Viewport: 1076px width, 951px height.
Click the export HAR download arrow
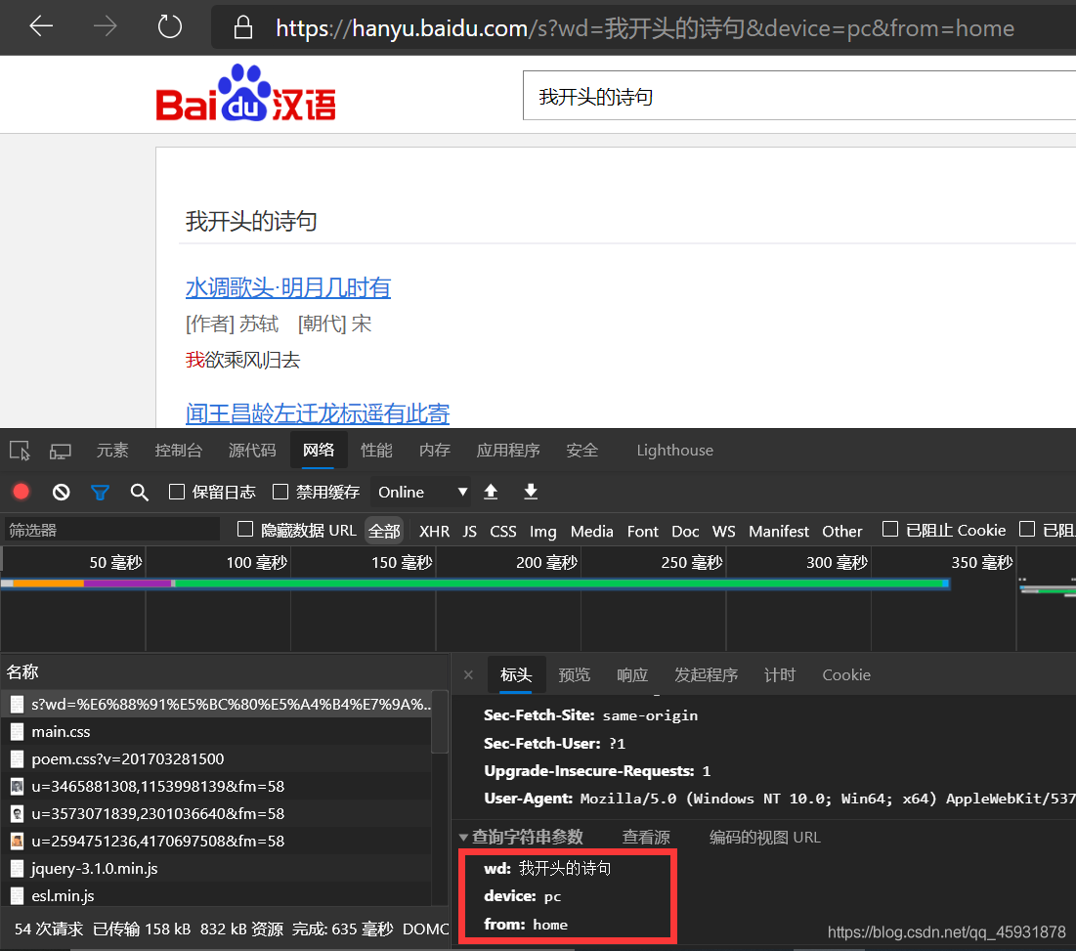point(531,492)
